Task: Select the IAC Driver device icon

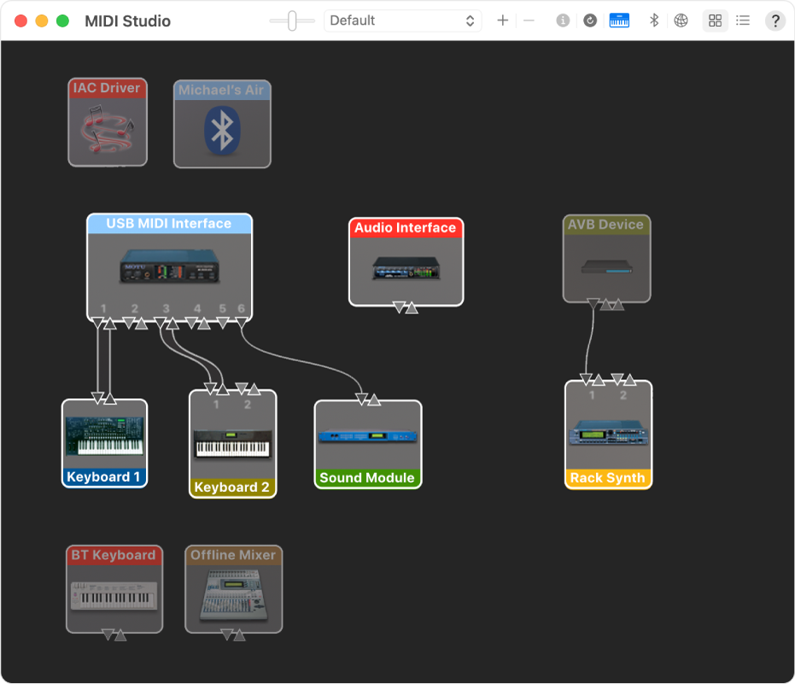Action: pos(107,124)
